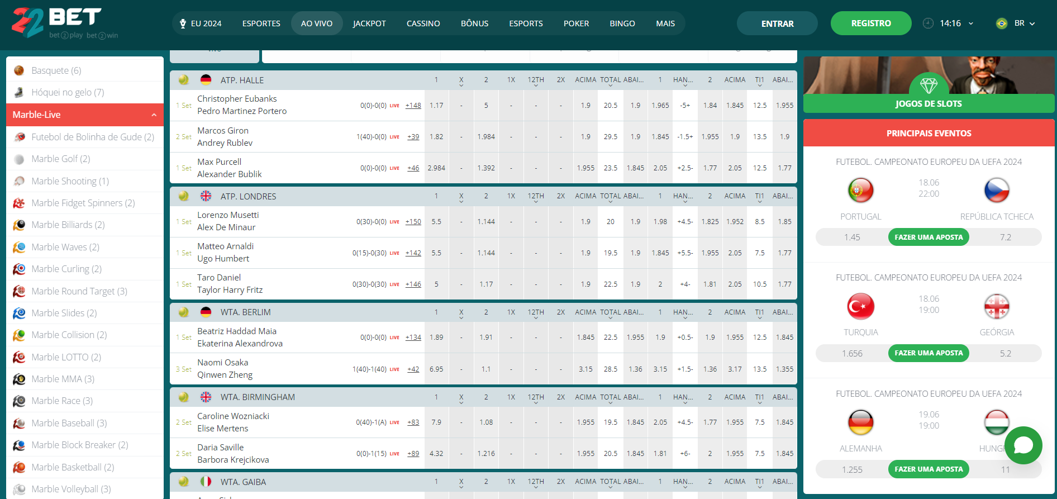
Task: Open the JACKPOT section
Action: click(x=369, y=23)
